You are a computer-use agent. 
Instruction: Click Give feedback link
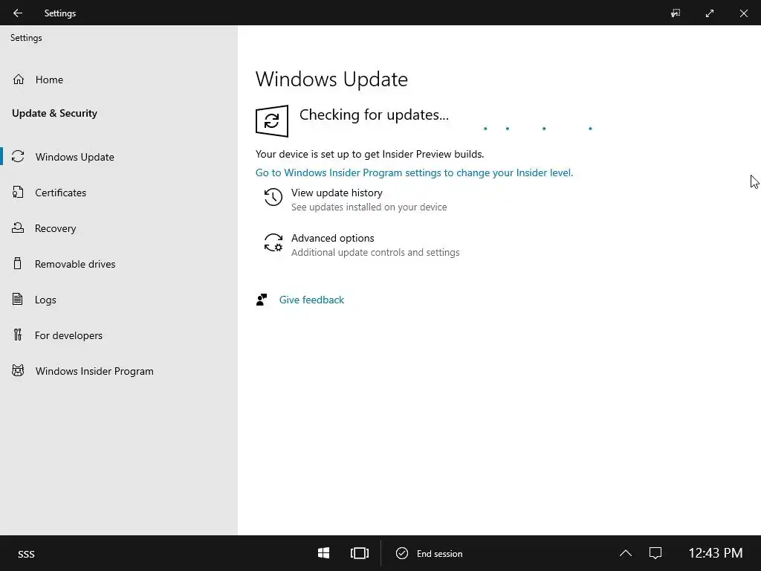(311, 300)
